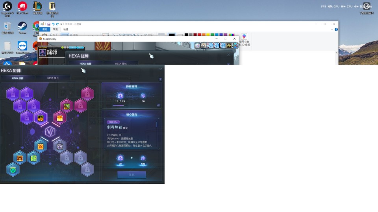This screenshot has height=212, width=378.
Task: Select the gray common core with sword icon
Action: click(60, 146)
